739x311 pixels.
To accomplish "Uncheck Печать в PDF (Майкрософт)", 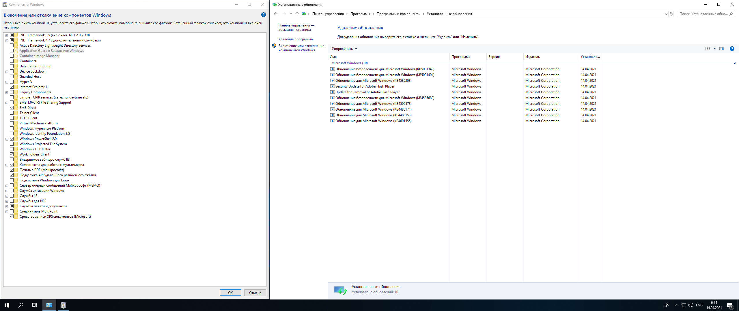I will 12,170.
